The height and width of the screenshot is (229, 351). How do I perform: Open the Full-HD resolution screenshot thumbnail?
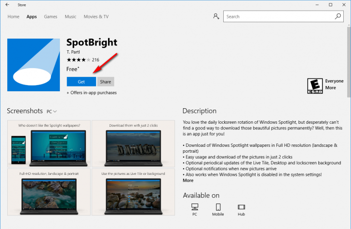pos(49,192)
